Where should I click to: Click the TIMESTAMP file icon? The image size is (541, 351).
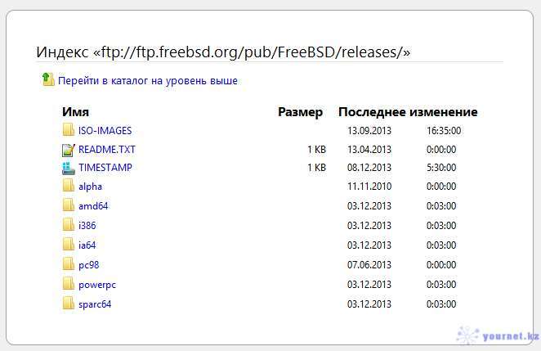click(x=69, y=168)
